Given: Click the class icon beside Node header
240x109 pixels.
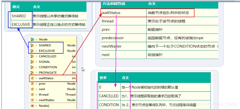Looking at the screenshot, I should pos(32,39).
